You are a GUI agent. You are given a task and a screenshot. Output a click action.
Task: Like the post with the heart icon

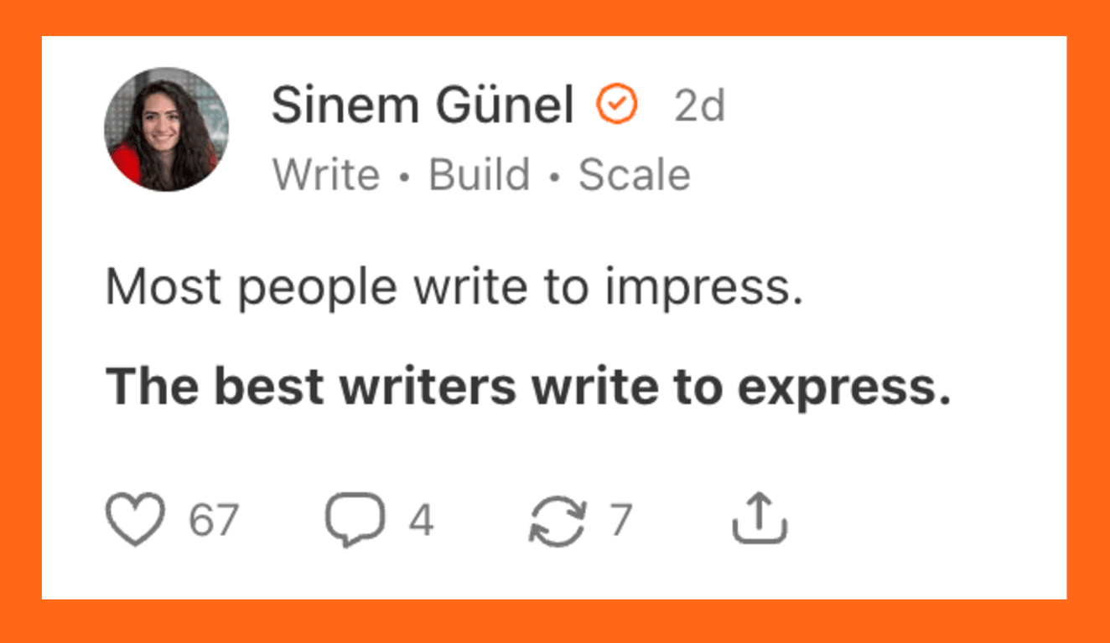[x=135, y=519]
